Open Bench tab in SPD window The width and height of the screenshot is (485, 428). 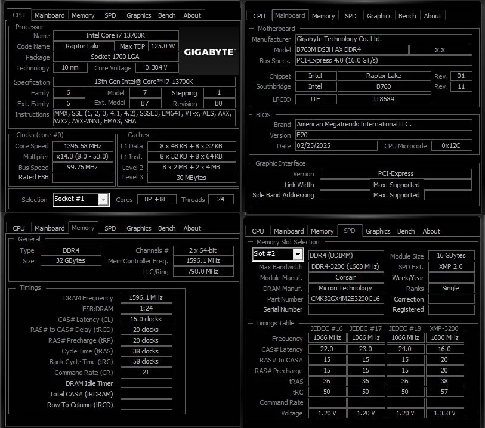click(406, 231)
